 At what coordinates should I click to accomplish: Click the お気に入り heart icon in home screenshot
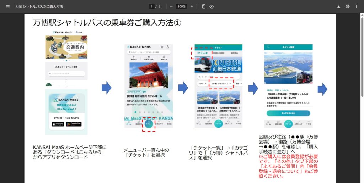tap(159, 123)
